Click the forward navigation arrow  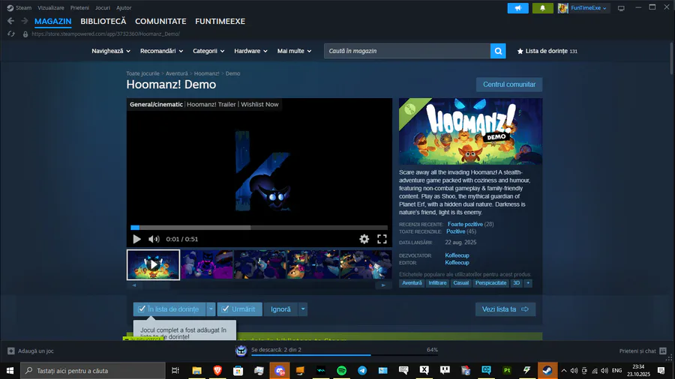click(x=25, y=21)
